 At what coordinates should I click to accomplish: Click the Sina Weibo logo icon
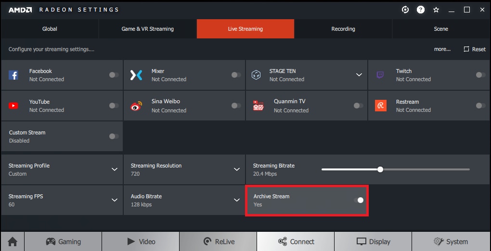pos(136,106)
